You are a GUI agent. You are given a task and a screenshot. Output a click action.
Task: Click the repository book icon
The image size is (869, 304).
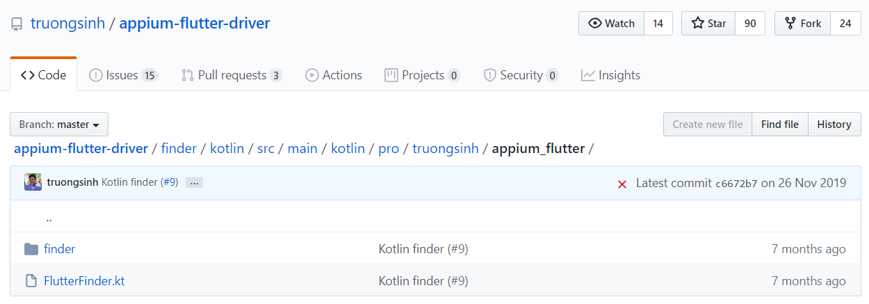click(17, 24)
